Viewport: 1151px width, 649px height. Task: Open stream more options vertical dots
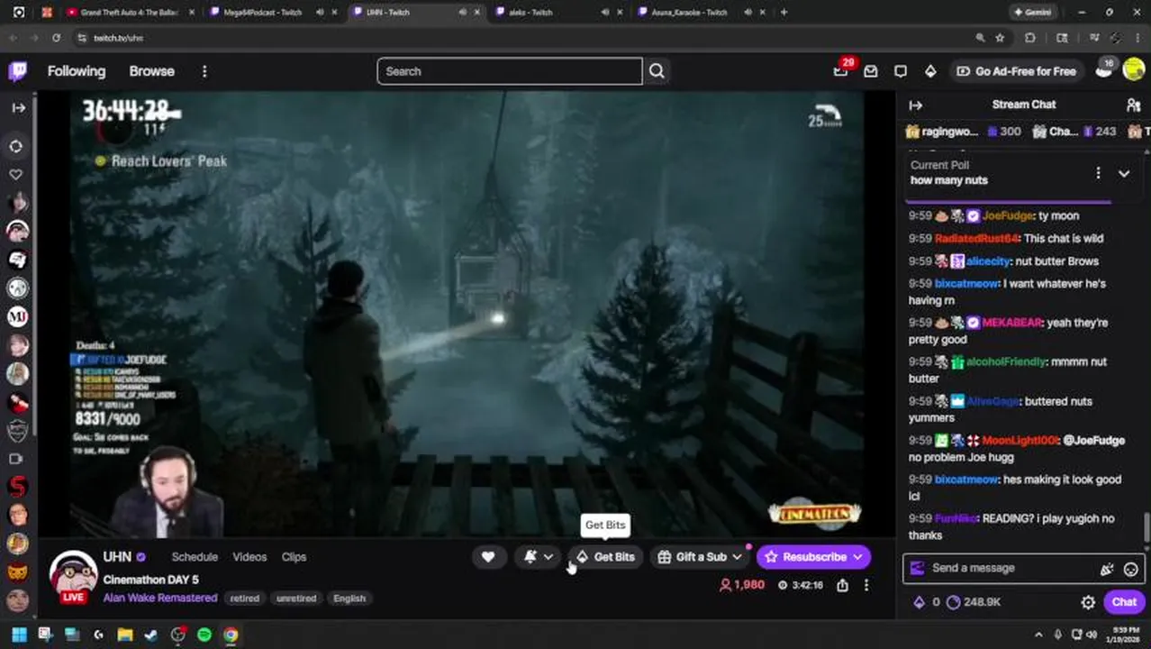pyautogui.click(x=866, y=585)
